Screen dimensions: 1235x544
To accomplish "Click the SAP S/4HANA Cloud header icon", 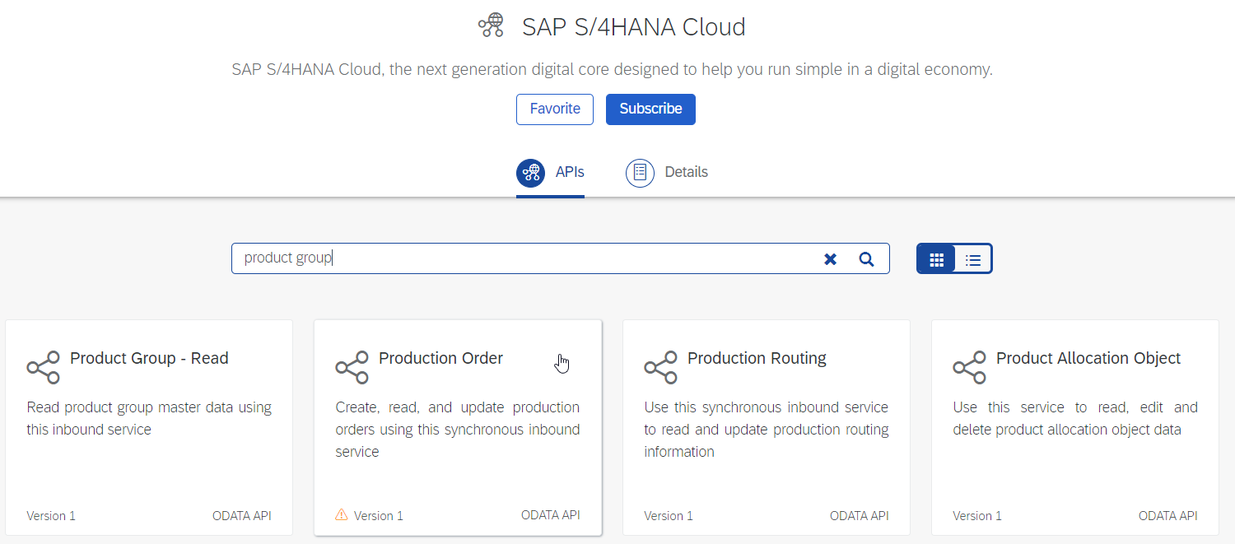I will 492,26.
